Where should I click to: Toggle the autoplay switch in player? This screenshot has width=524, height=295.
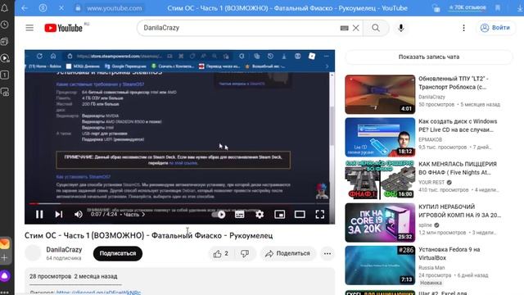click(x=219, y=215)
